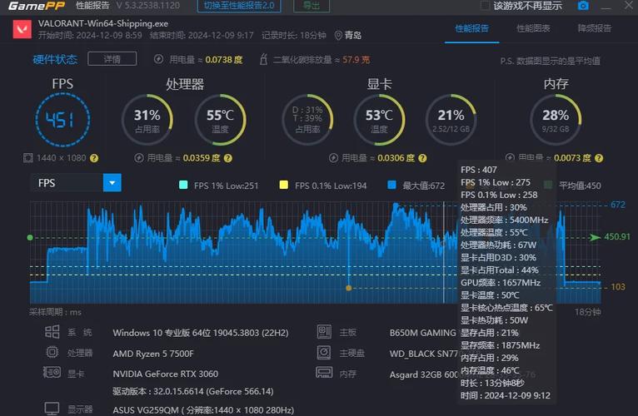Click the ASUS VG259QM monitor text
Image resolution: width=638 pixels, height=416 pixels.
(203, 410)
